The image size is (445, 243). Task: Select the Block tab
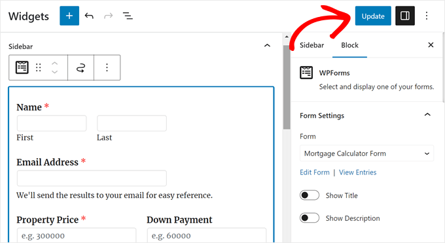349,45
